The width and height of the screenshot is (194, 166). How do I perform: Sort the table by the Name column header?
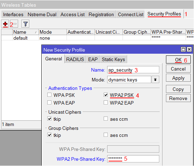pos(25,32)
